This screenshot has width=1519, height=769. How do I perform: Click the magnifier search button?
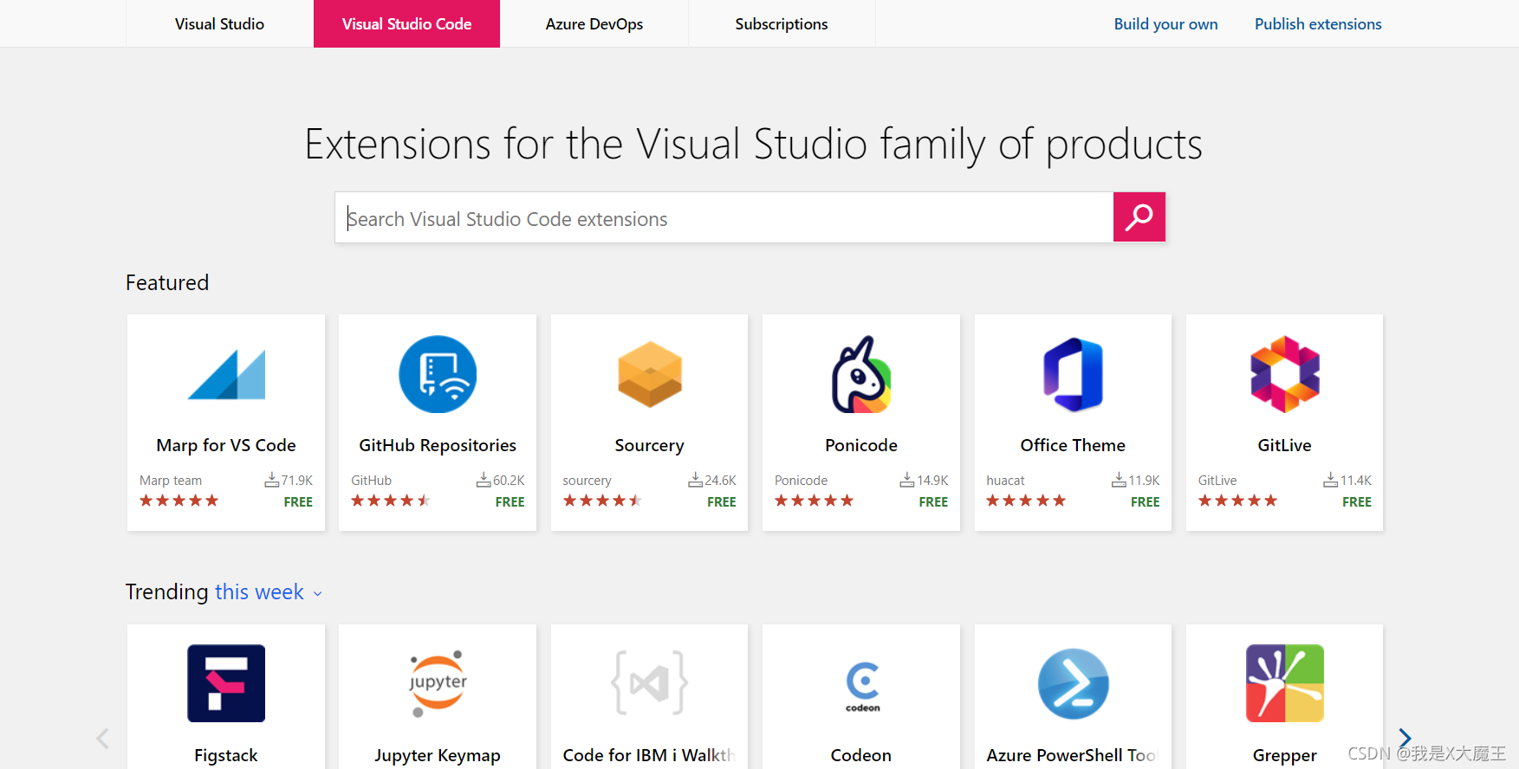pos(1139,216)
